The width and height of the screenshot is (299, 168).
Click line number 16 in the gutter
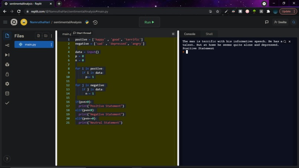tap(68, 102)
